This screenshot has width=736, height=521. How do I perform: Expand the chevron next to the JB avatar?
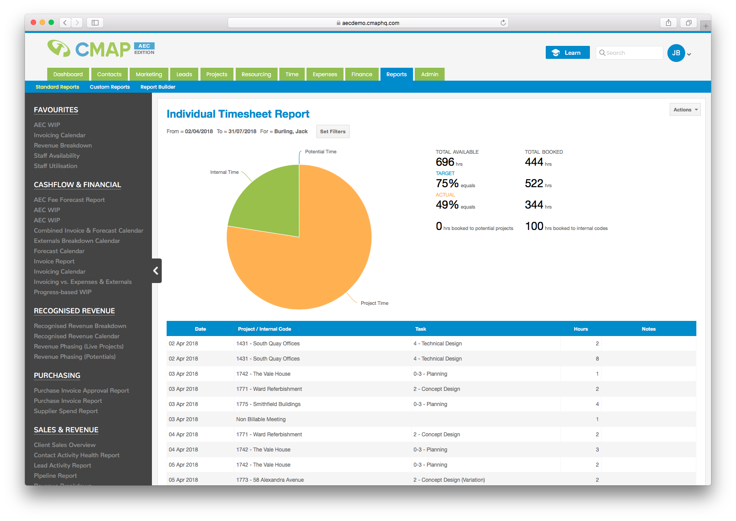[x=689, y=53]
